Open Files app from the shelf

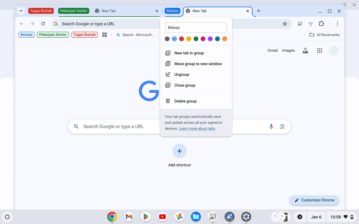pos(196,217)
